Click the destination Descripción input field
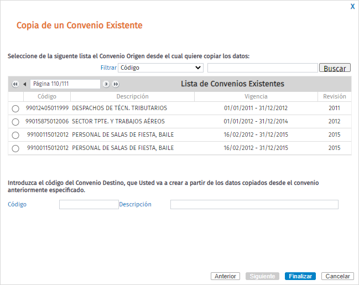 (254, 204)
